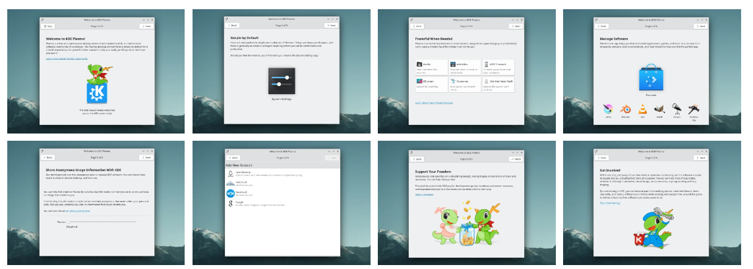This screenshot has width=753, height=269.
Task: Select the GIMP app icon
Action: point(659,109)
